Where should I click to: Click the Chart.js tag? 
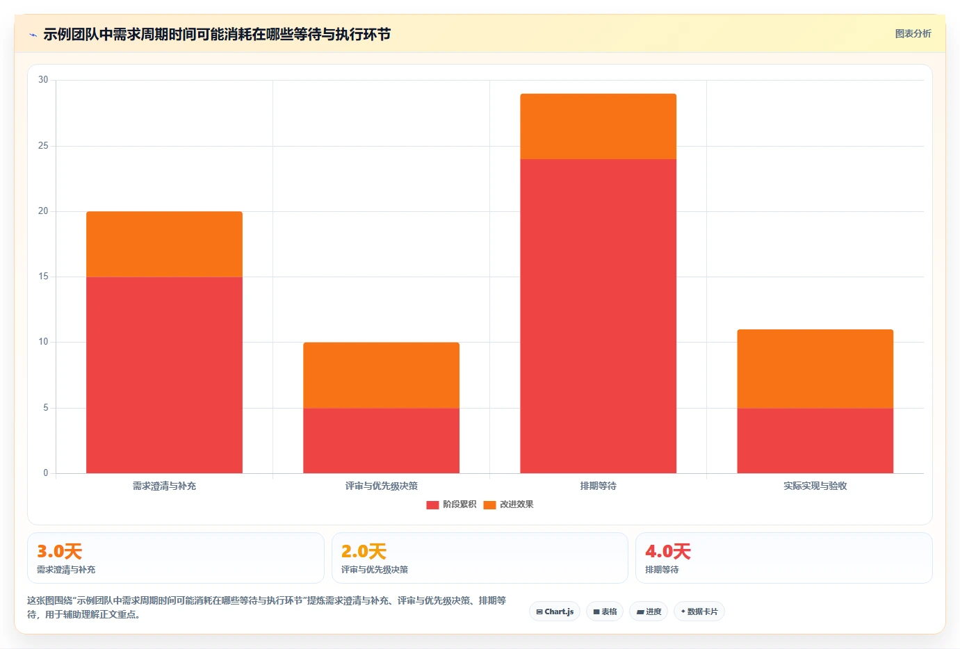555,611
